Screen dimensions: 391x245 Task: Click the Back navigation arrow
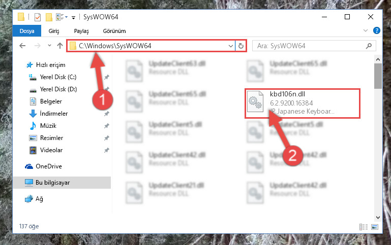(22, 46)
